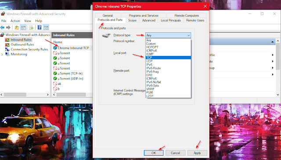Expand the submenu arrow on the 'oup' action row
The image size is (281, 160).
tap(273, 68)
